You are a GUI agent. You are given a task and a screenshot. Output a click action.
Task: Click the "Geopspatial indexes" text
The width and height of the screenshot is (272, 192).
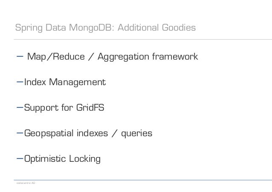click(66, 133)
